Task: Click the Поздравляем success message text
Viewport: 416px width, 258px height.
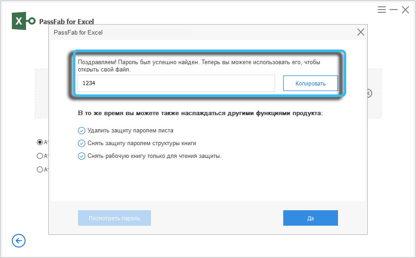Action: 199,66
